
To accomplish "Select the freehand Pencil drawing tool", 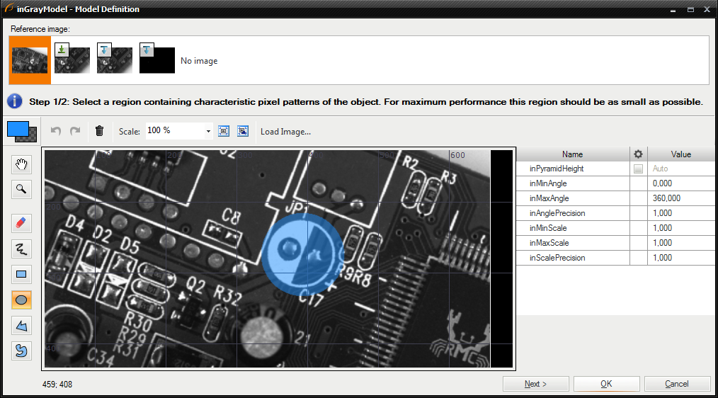I will pyautogui.click(x=22, y=249).
